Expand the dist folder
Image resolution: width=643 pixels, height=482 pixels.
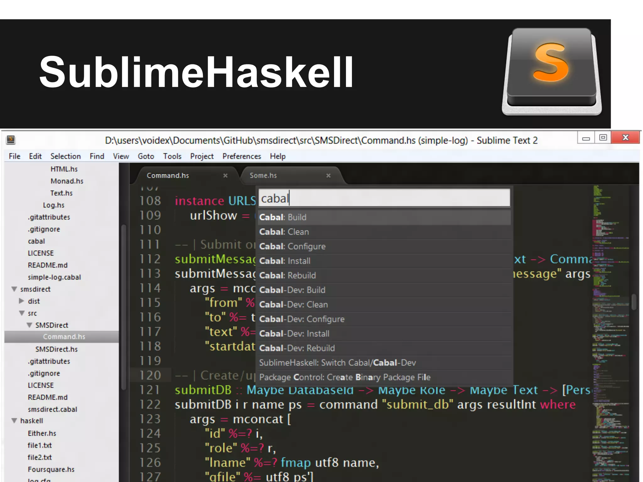21,301
